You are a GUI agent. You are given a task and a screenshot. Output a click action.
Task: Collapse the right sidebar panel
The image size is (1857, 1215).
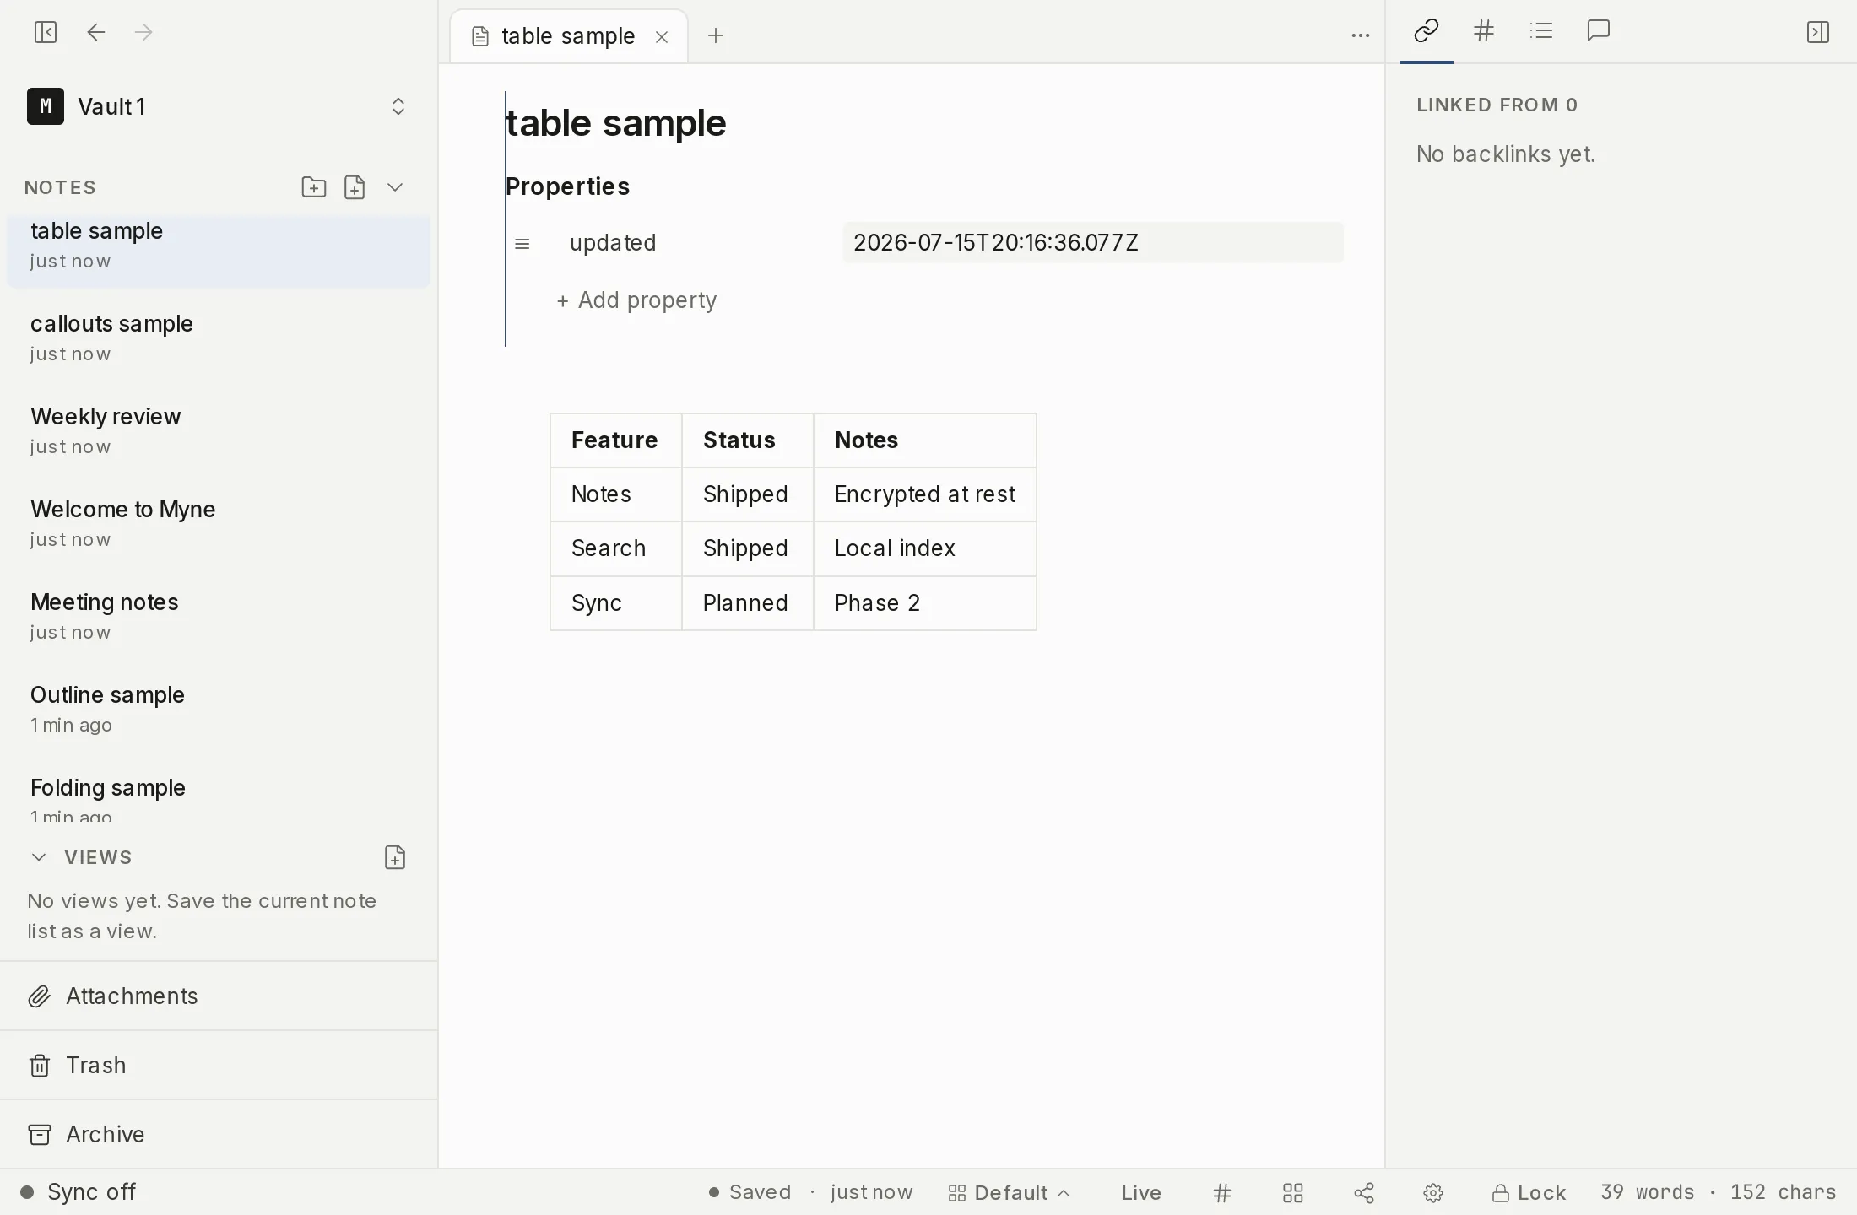pos(1817,32)
